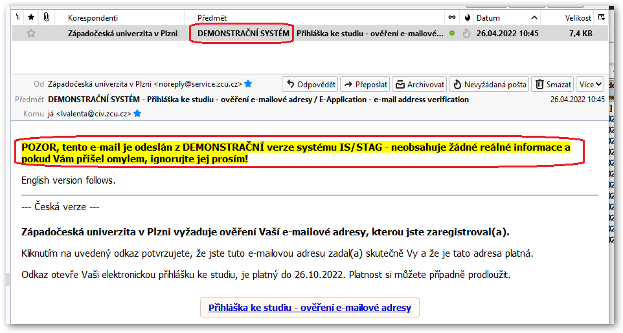Open the Přihláška ke studiu verification link
This screenshot has width=623, height=333.
coord(310,308)
